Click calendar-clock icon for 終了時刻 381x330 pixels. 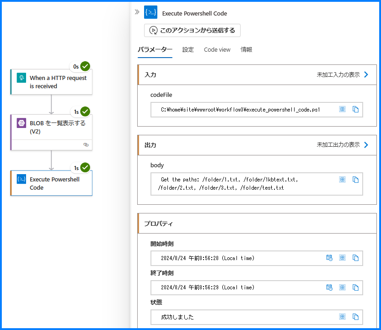[x=329, y=287]
